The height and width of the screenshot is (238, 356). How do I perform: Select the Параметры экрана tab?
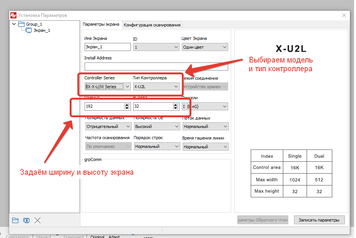click(x=101, y=24)
